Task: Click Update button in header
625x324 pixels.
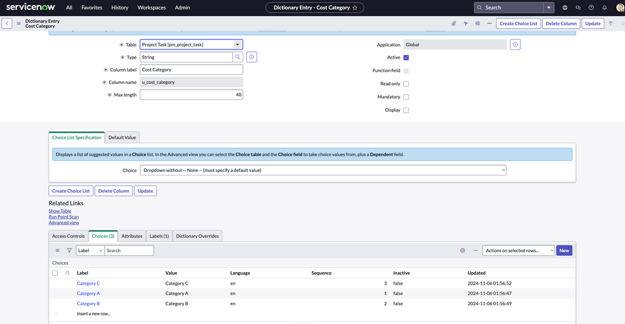Action: point(592,24)
